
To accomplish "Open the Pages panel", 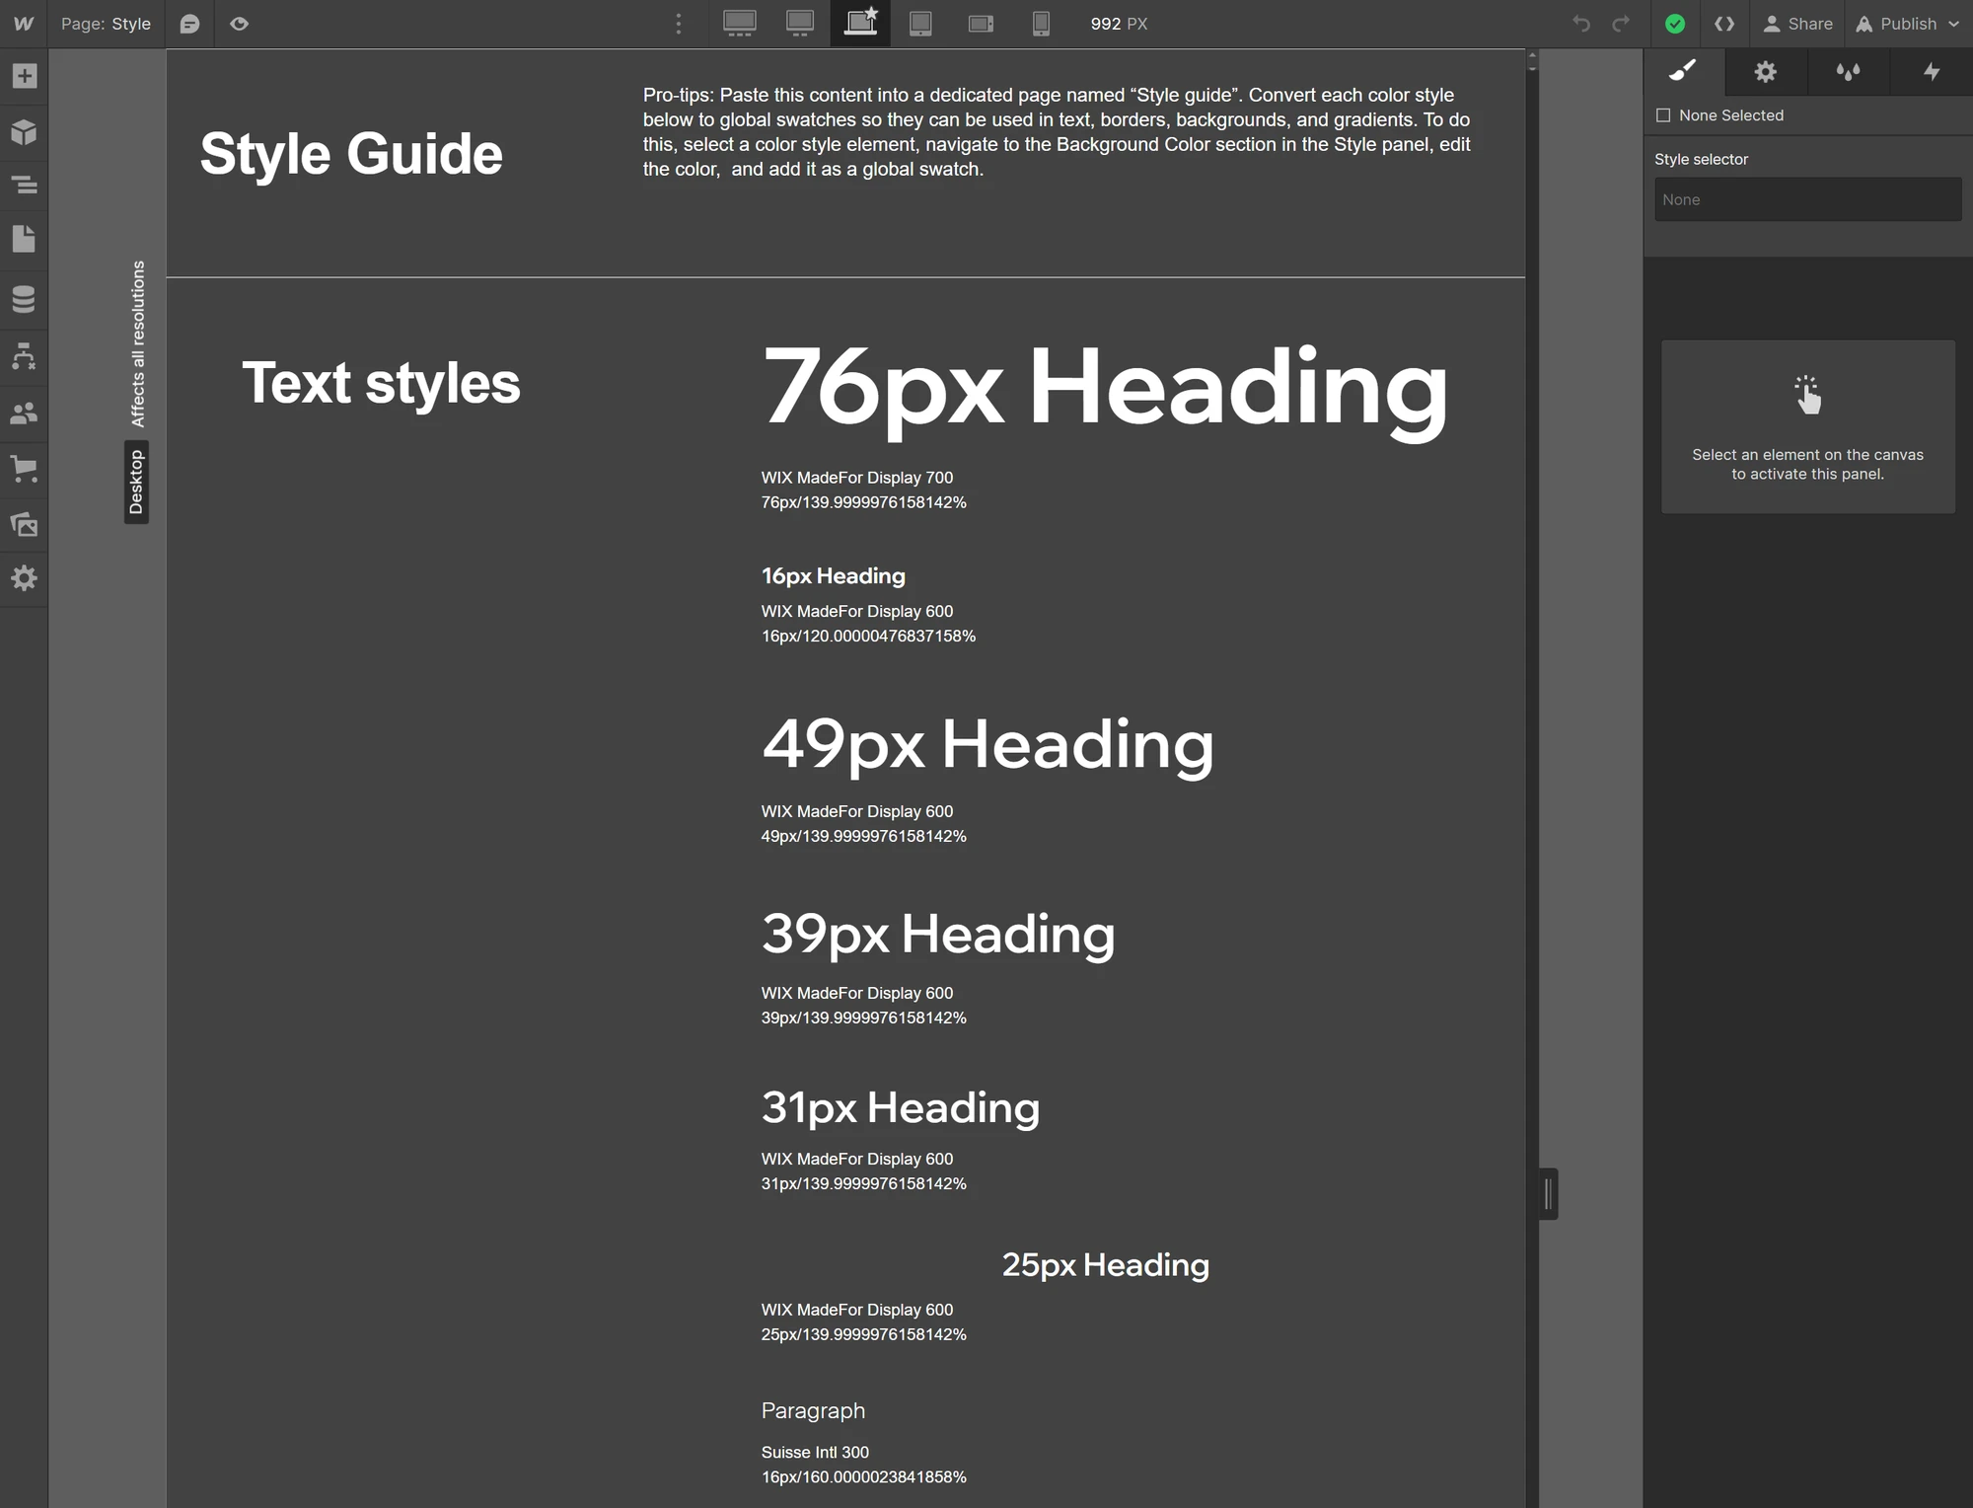I will pos(24,240).
